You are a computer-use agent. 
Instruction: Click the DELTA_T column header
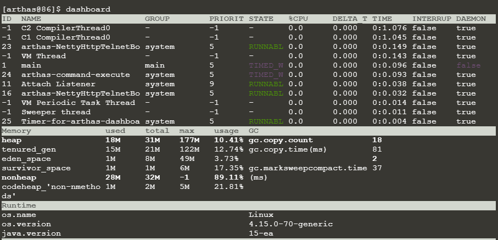[350, 19]
